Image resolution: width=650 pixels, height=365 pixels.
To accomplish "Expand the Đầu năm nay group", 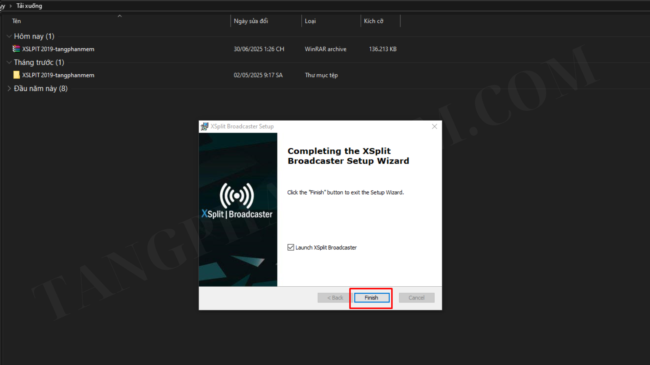I will [x=9, y=89].
